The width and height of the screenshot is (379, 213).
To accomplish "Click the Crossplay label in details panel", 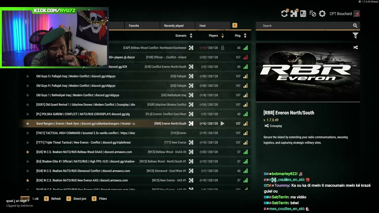I will coord(276,126).
